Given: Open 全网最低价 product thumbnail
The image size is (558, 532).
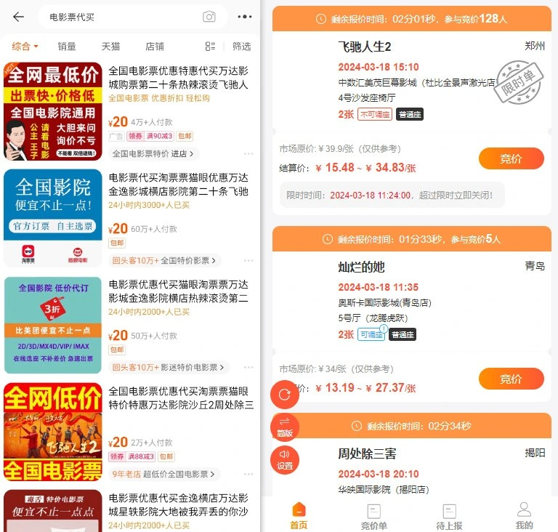Looking at the screenshot, I should (x=52, y=111).
